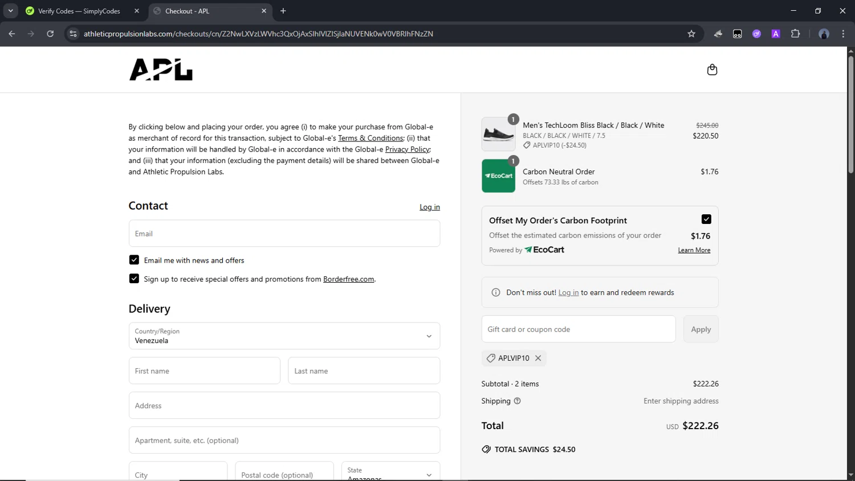Open the browser profile avatar

click(x=824, y=34)
